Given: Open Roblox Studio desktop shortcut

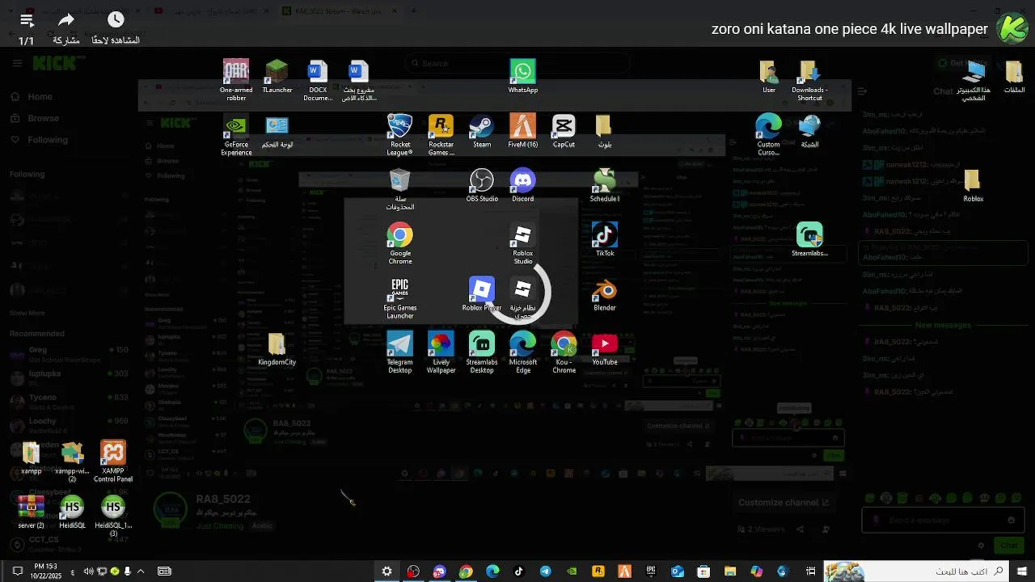Looking at the screenshot, I should click(x=523, y=243).
